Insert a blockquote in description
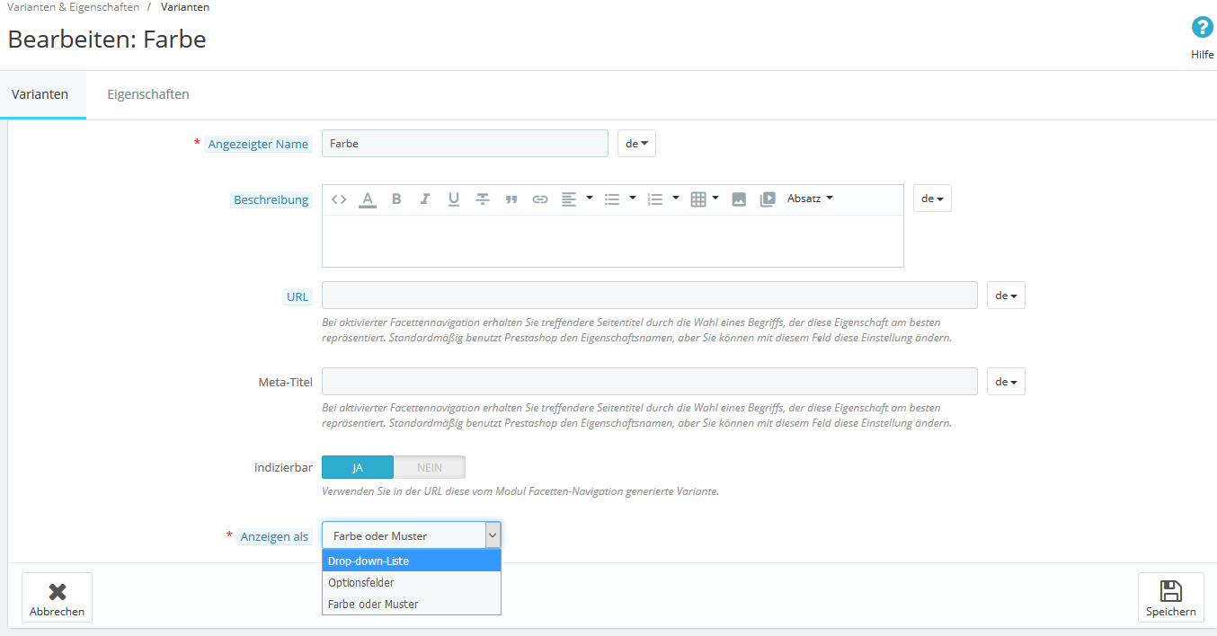The image size is (1217, 636). pyautogui.click(x=511, y=199)
